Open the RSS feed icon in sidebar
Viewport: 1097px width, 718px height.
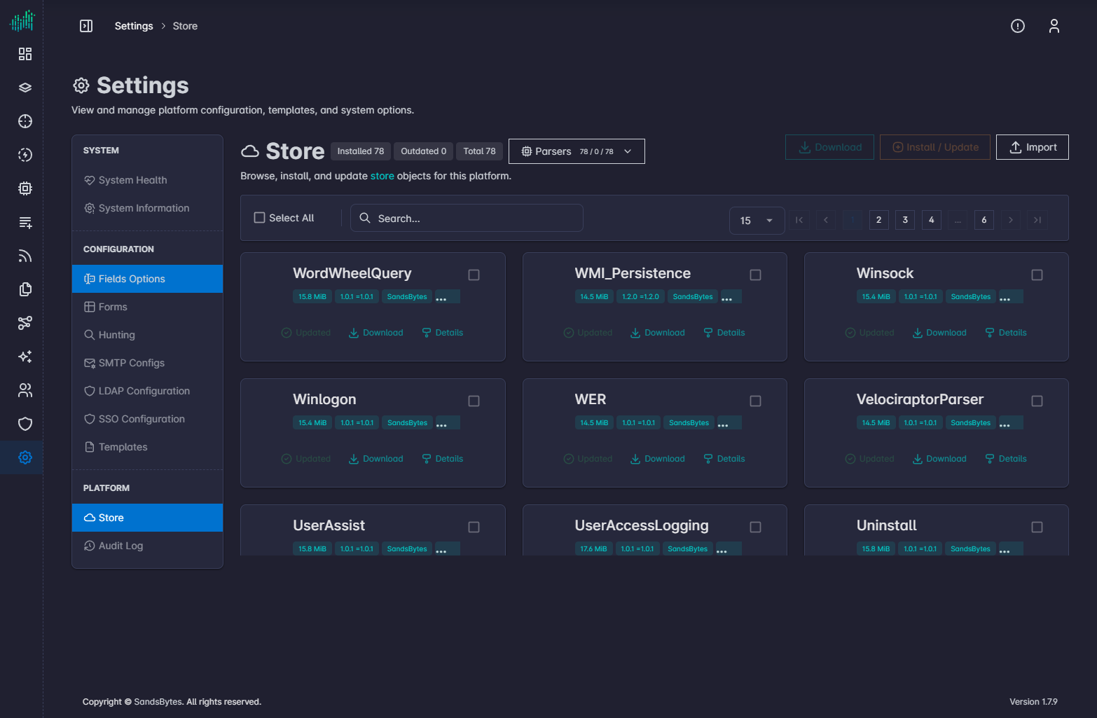(x=25, y=256)
